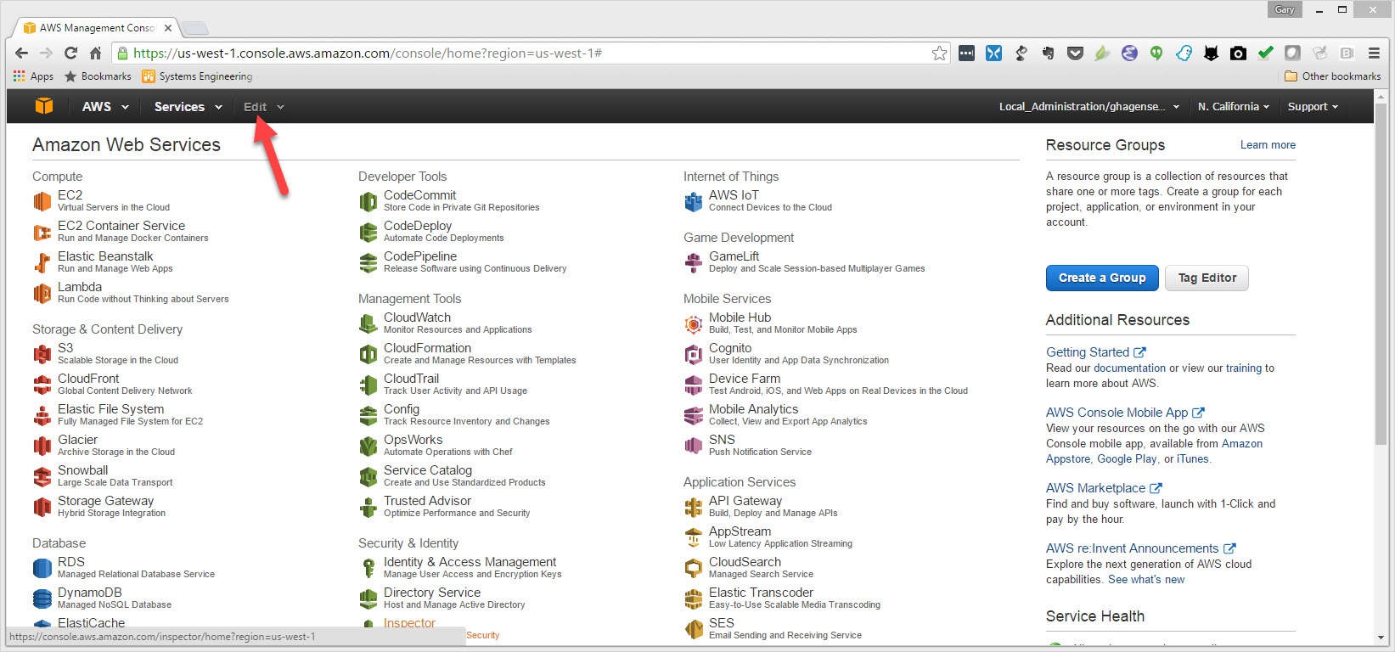Image resolution: width=1395 pixels, height=652 pixels.
Task: Open the Services dropdown menu
Action: point(188,106)
